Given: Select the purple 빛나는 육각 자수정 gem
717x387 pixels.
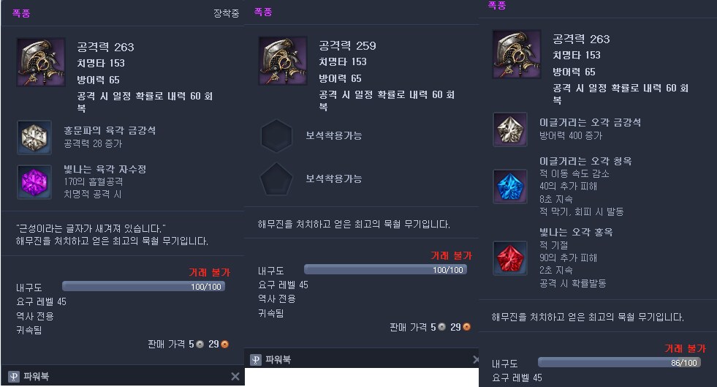Looking at the screenshot, I should pos(34,182).
